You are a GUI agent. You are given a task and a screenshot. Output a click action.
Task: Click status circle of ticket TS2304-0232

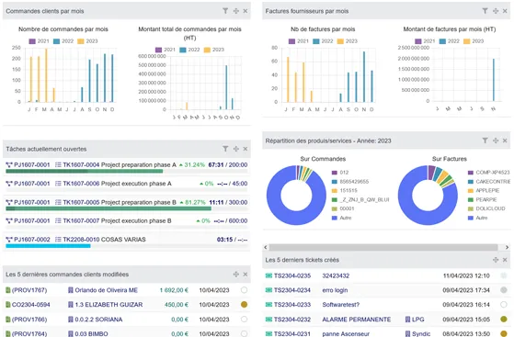click(x=504, y=320)
